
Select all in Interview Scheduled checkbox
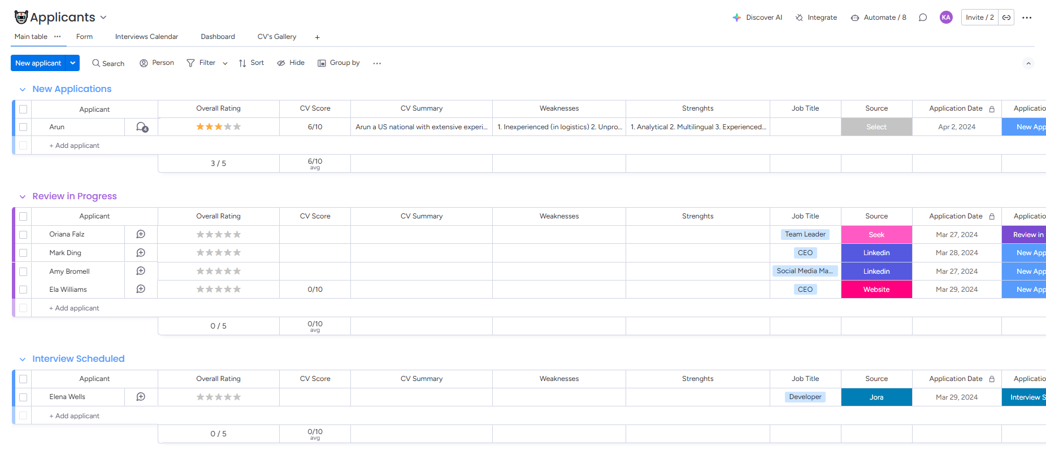(x=23, y=379)
